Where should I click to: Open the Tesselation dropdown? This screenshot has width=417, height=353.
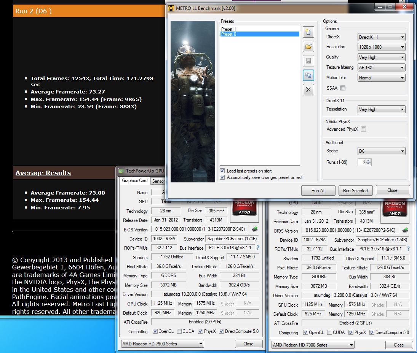tap(381, 109)
